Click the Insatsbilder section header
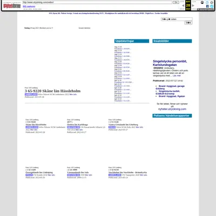Screen dimensions: 216x216 point(172,41)
